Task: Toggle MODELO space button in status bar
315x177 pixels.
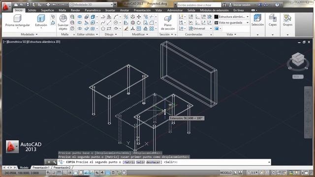Action: (226, 173)
